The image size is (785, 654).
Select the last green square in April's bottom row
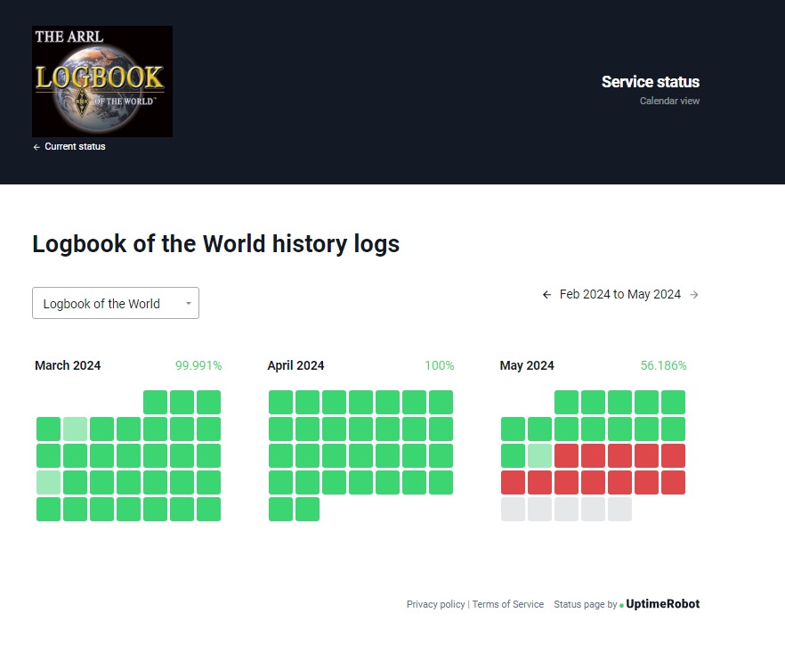pos(307,509)
